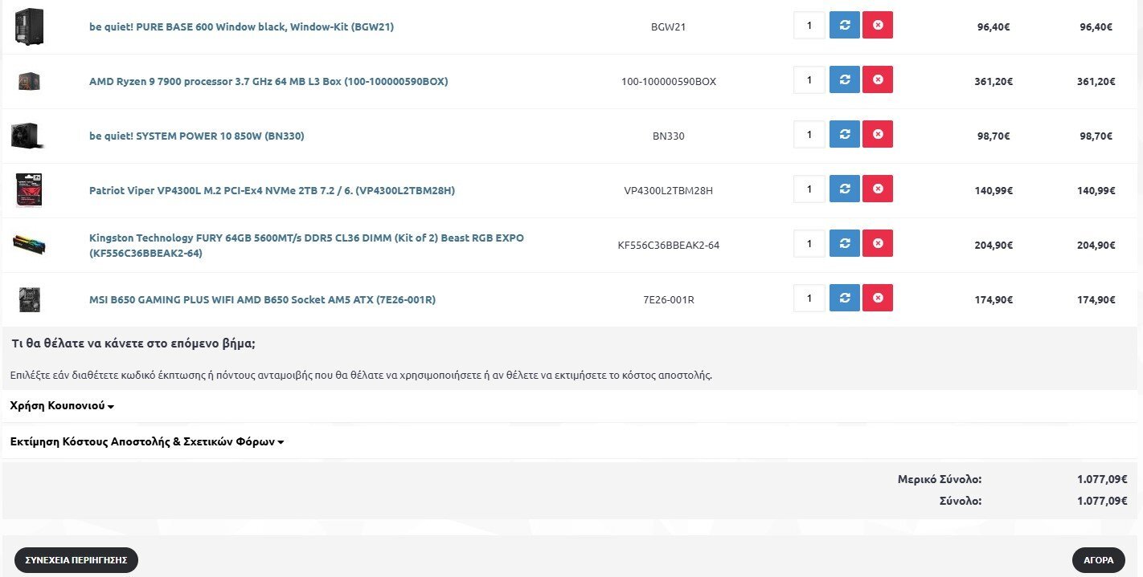This screenshot has height=577, width=1143.
Task: Remove SYSTEM POWER 10 850W item
Action: [878, 134]
